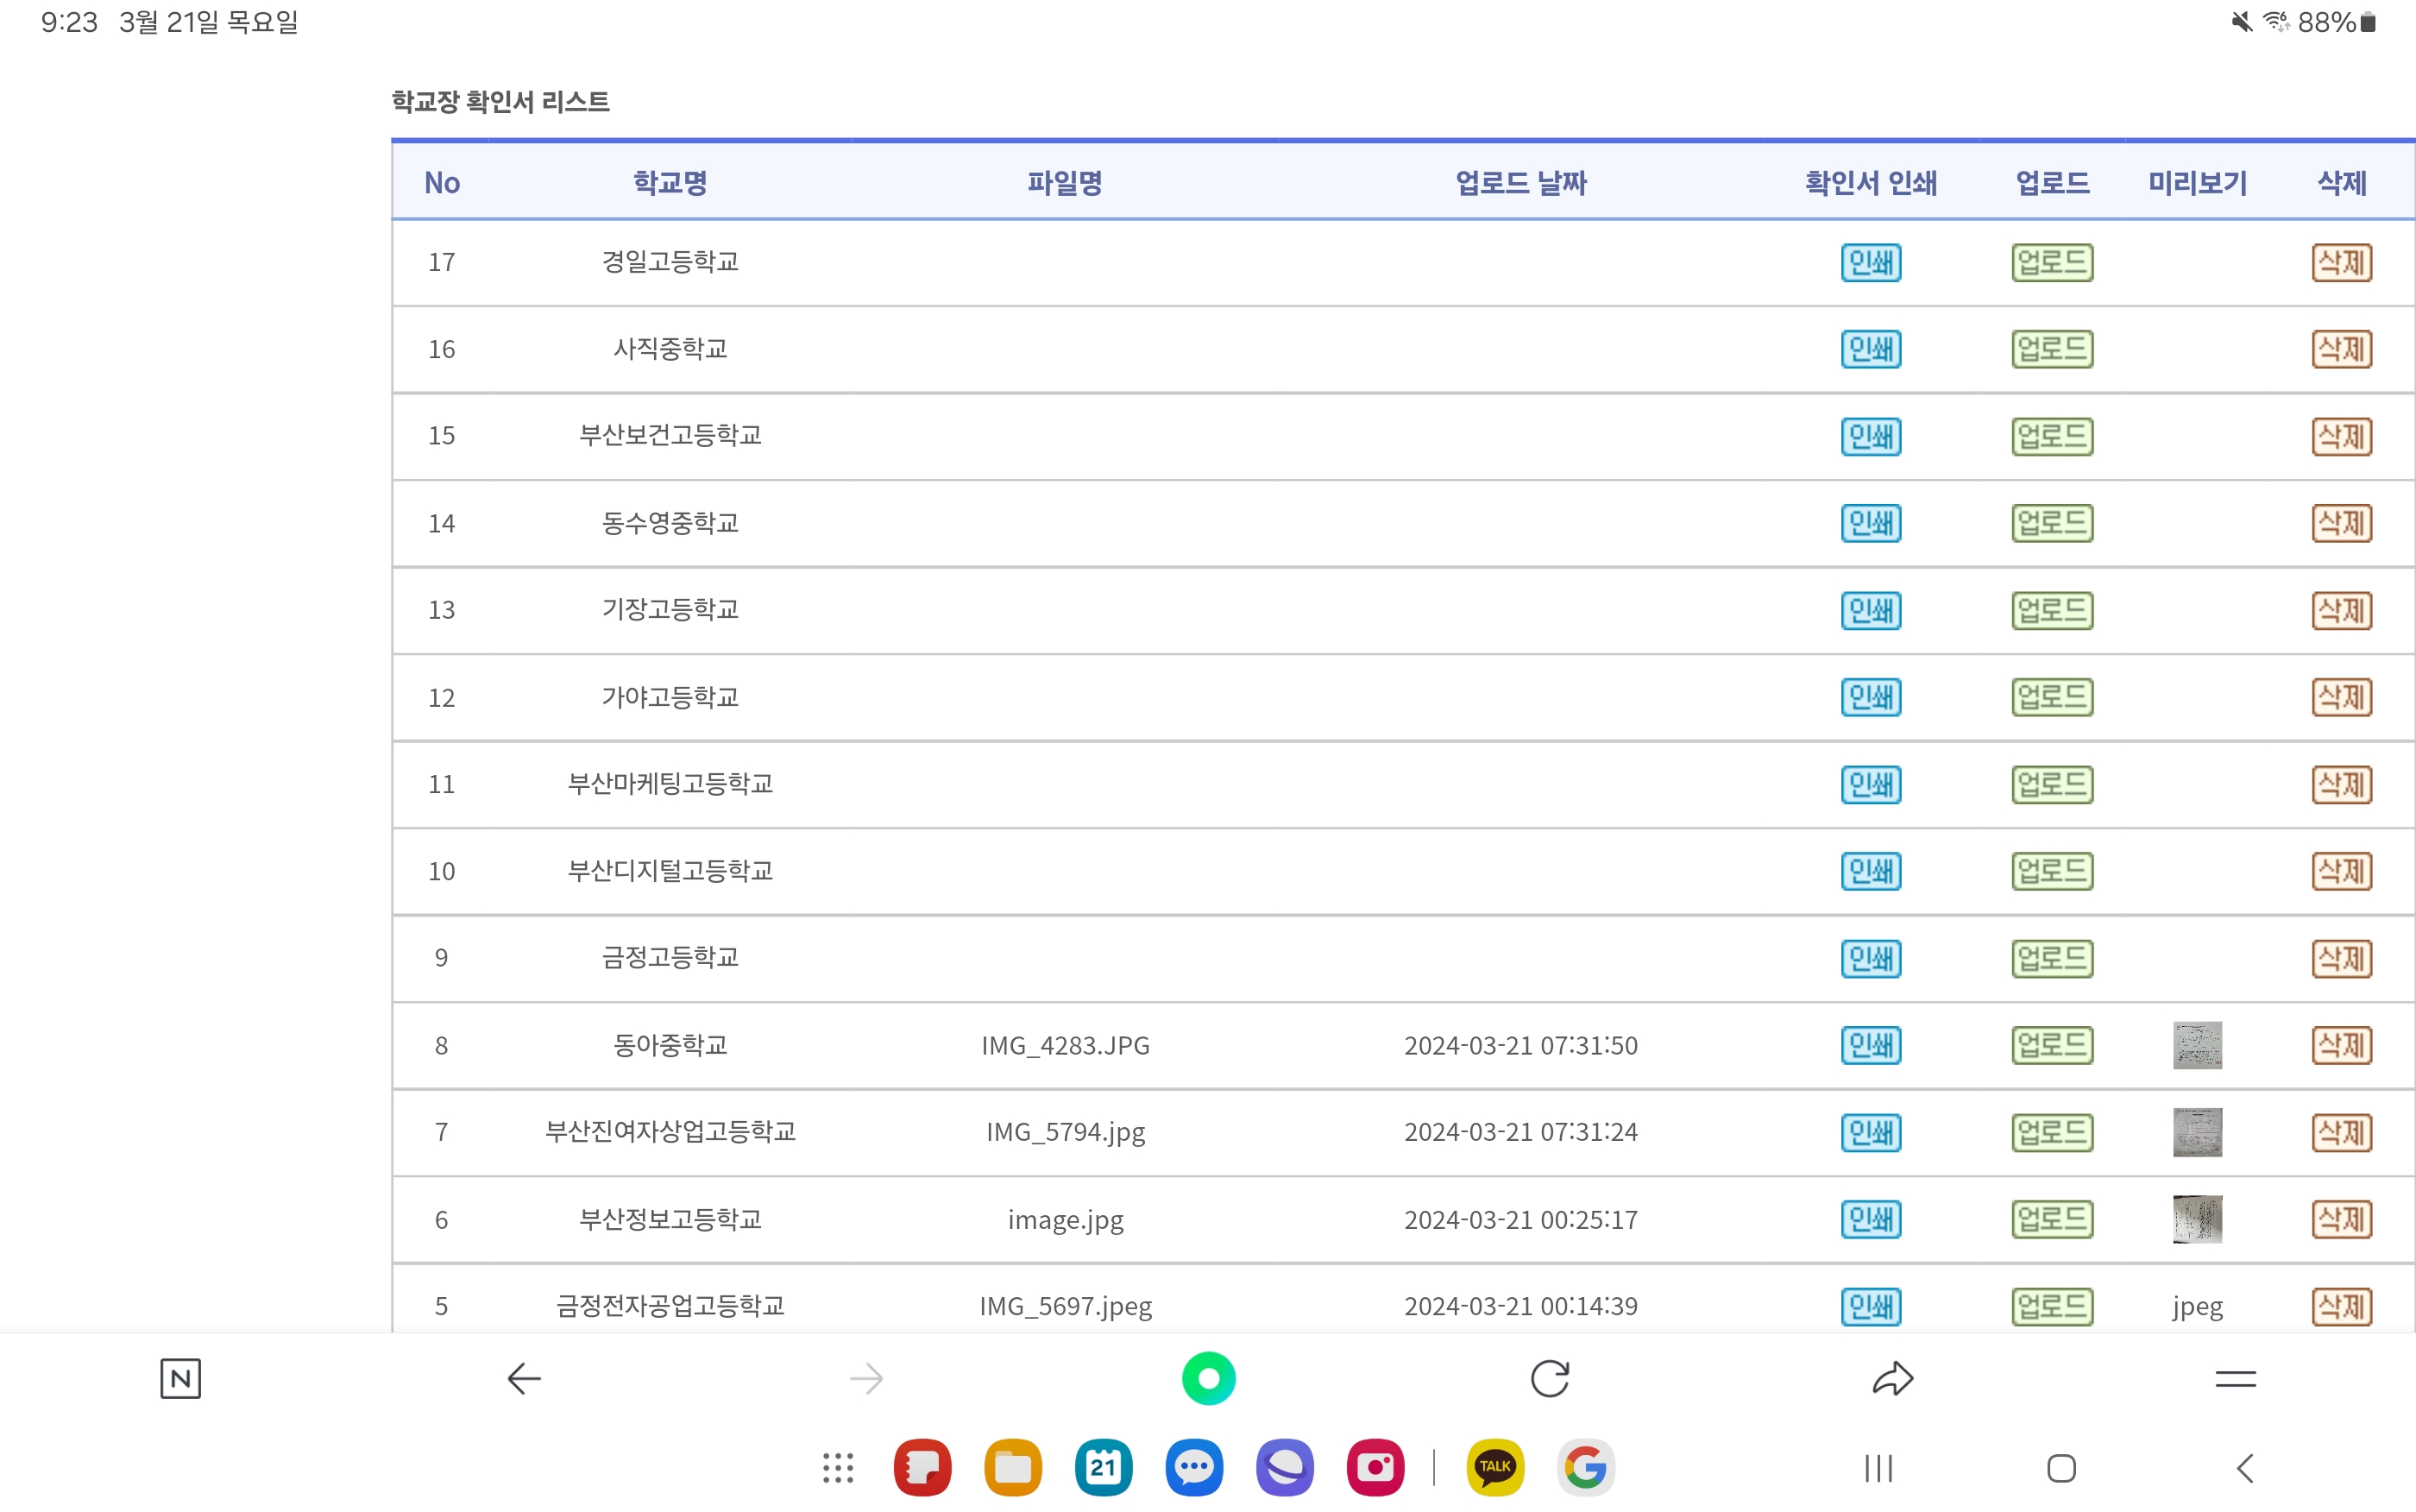Launch Samsung Internet purple browser icon

click(1285, 1468)
